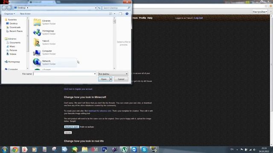Click the EN language indicator in the taskbar

[232, 149]
